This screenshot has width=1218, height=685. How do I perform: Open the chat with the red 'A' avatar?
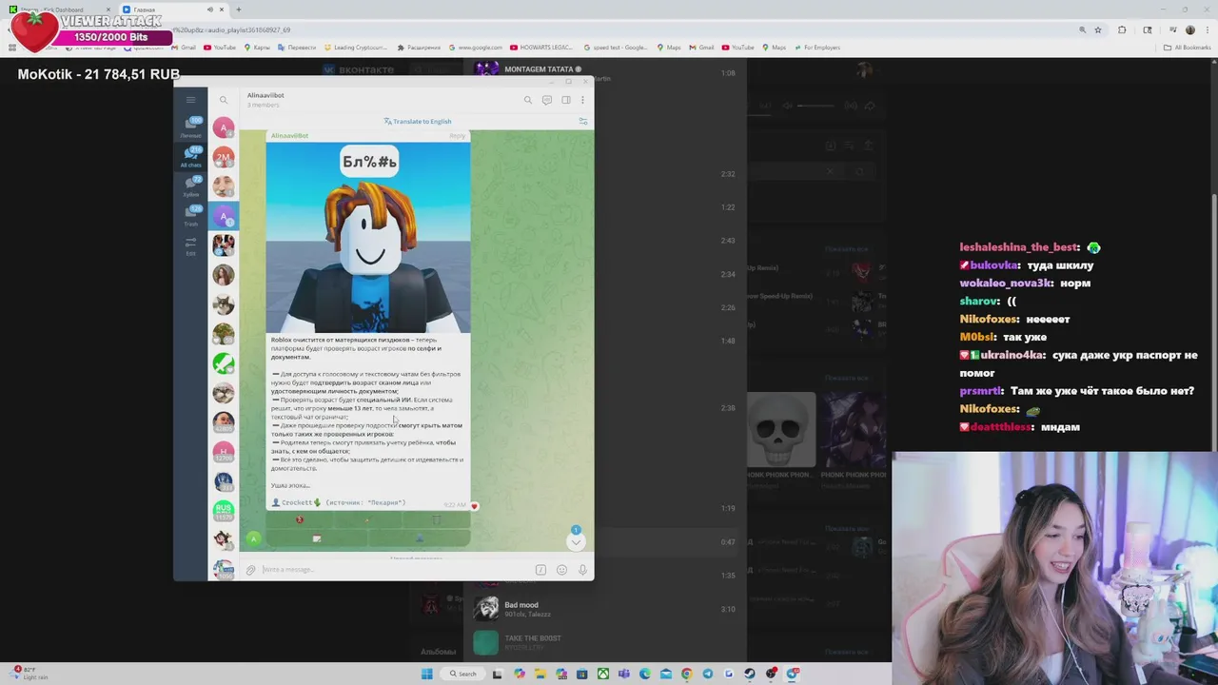pos(224,127)
